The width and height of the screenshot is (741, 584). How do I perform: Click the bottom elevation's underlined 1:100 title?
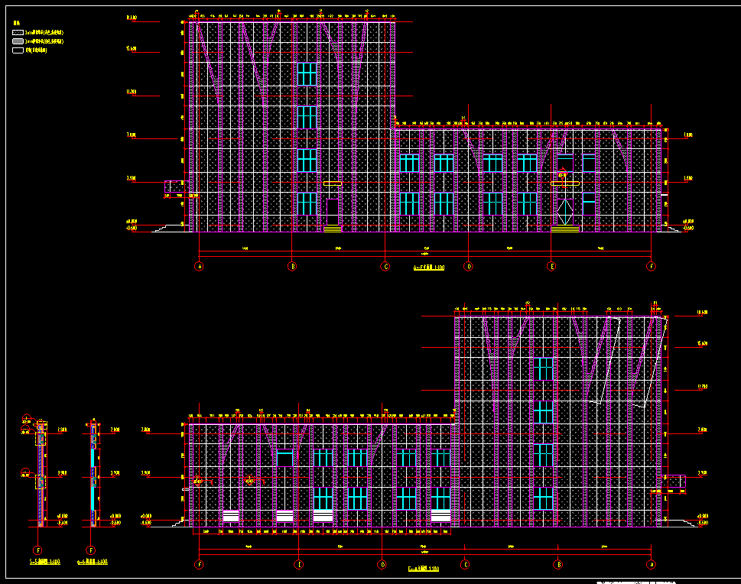coord(423,569)
